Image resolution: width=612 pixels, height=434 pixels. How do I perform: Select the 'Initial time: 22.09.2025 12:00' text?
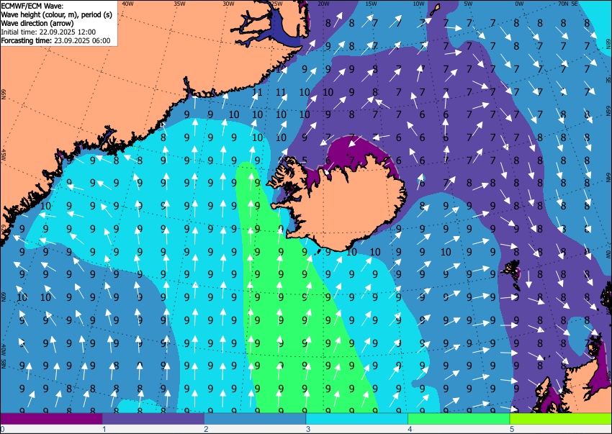pos(48,32)
